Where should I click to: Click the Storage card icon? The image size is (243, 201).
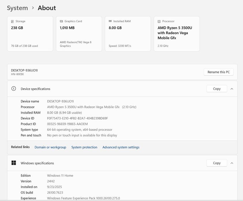pos(12,22)
